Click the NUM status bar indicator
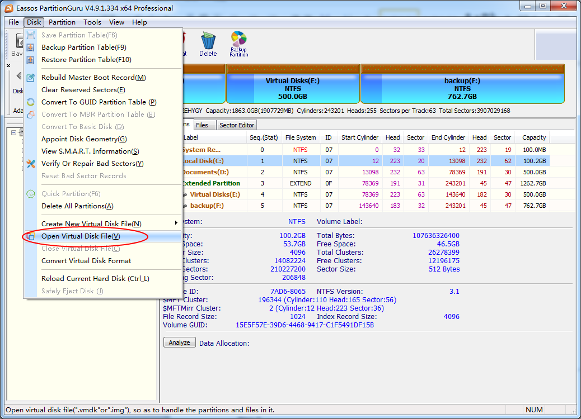 534,410
